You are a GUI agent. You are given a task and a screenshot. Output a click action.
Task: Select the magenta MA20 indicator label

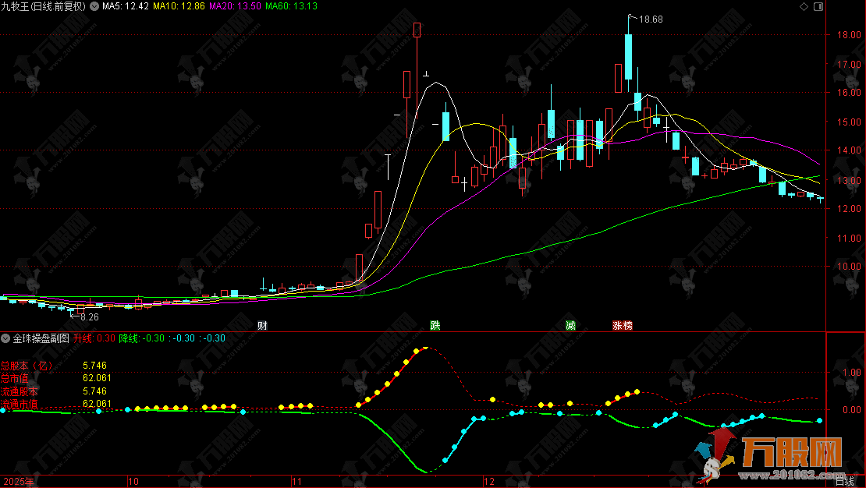pyautogui.click(x=236, y=6)
